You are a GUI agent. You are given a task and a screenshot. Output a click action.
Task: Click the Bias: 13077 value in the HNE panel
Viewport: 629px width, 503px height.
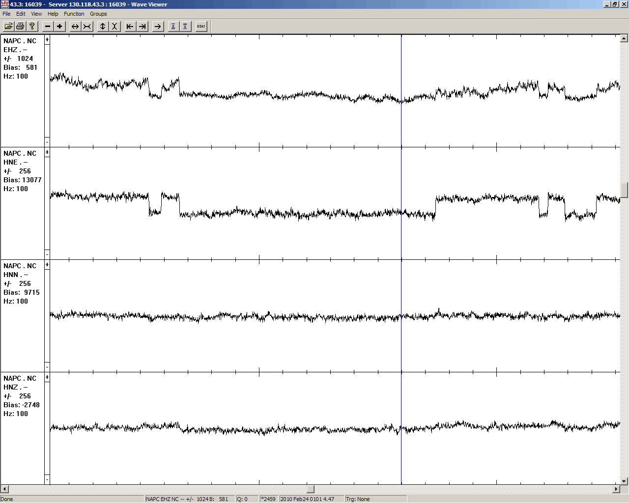[x=23, y=180]
